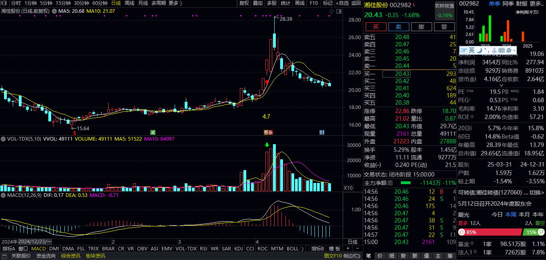Toggle 复权 price adjustment
This screenshot has height=260, width=546.
[244, 3]
